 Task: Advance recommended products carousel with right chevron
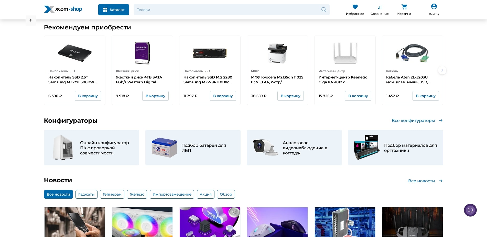point(442,70)
